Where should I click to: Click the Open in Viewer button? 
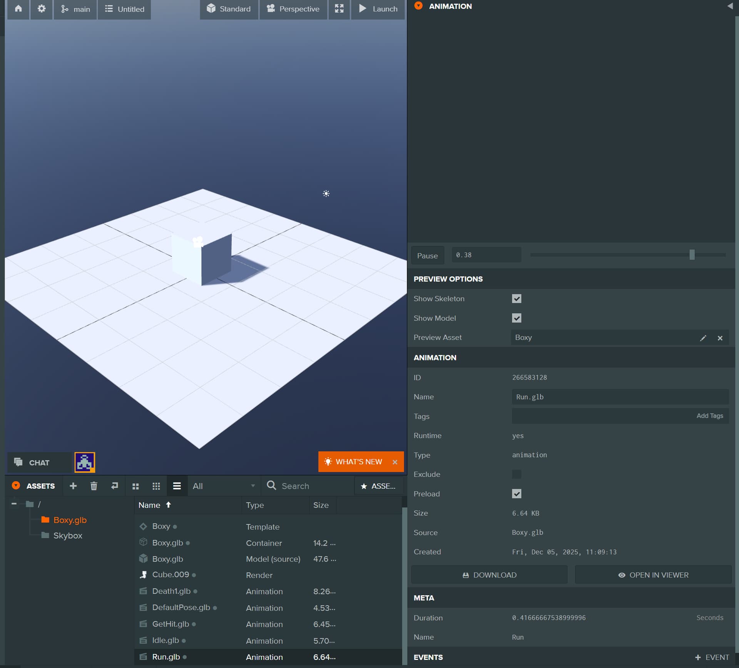click(x=653, y=575)
